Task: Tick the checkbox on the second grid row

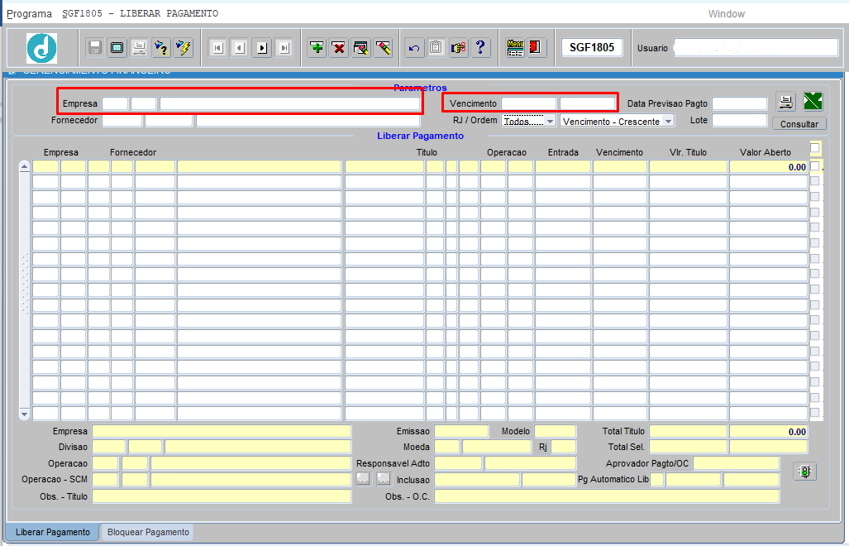Action: (814, 181)
